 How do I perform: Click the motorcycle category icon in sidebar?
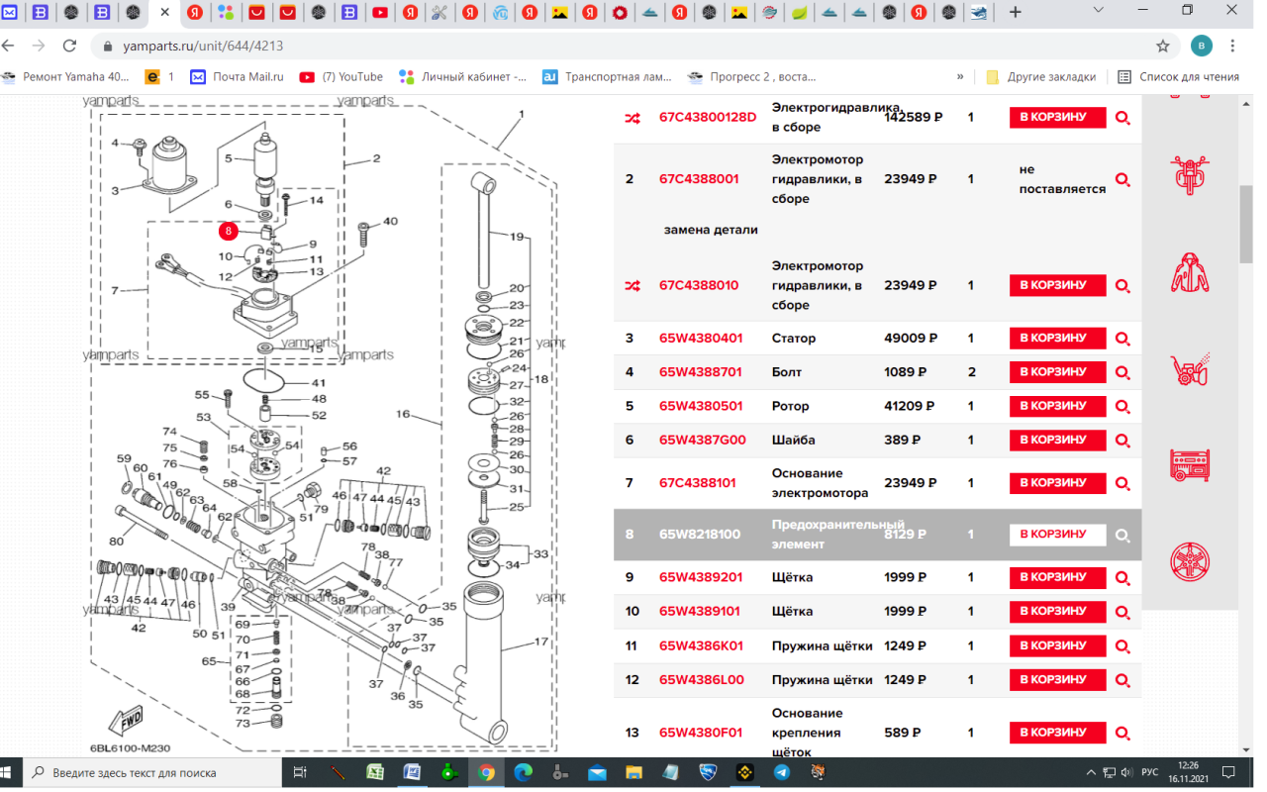click(x=1190, y=175)
